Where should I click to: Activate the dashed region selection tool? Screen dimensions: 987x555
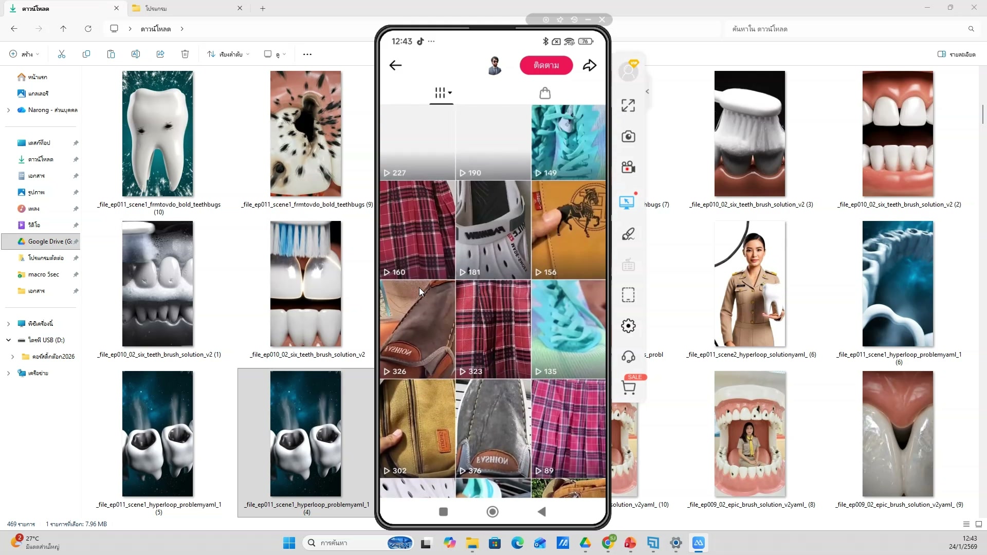628,294
